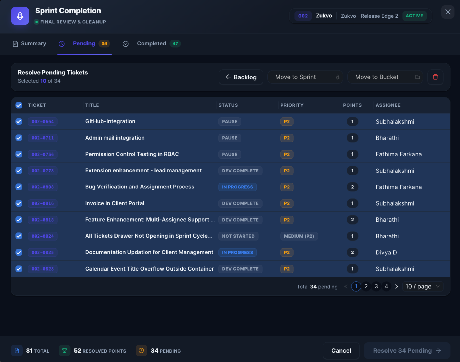The image size is (460, 362).
Task: Click NOT STARTED status badge
Action: [238, 236]
